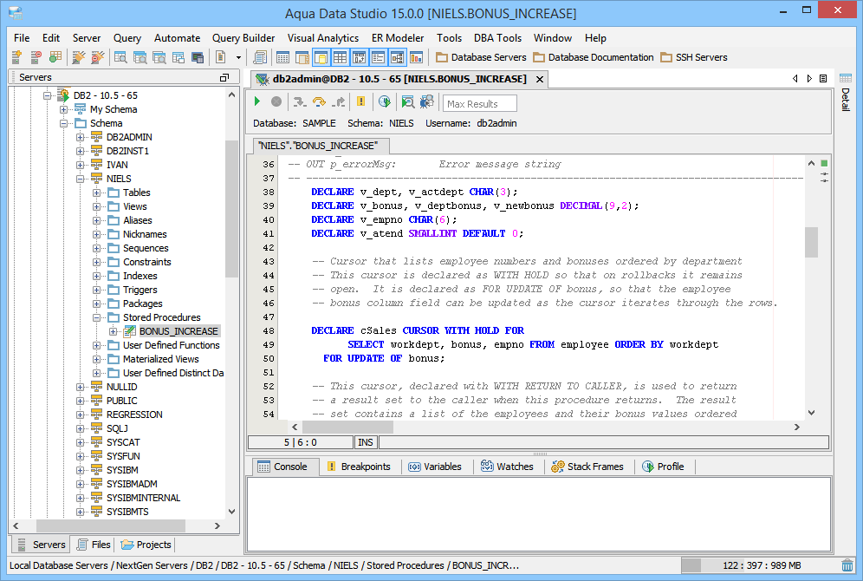Click the Step Into debugger icon
The width and height of the screenshot is (863, 581).
[x=300, y=102]
